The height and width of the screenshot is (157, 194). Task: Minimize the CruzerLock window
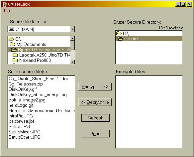pyautogui.click(x=178, y=4)
